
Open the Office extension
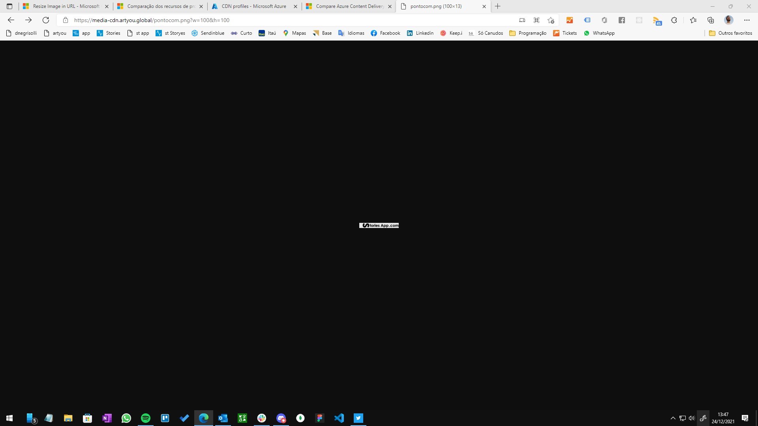pos(604,20)
